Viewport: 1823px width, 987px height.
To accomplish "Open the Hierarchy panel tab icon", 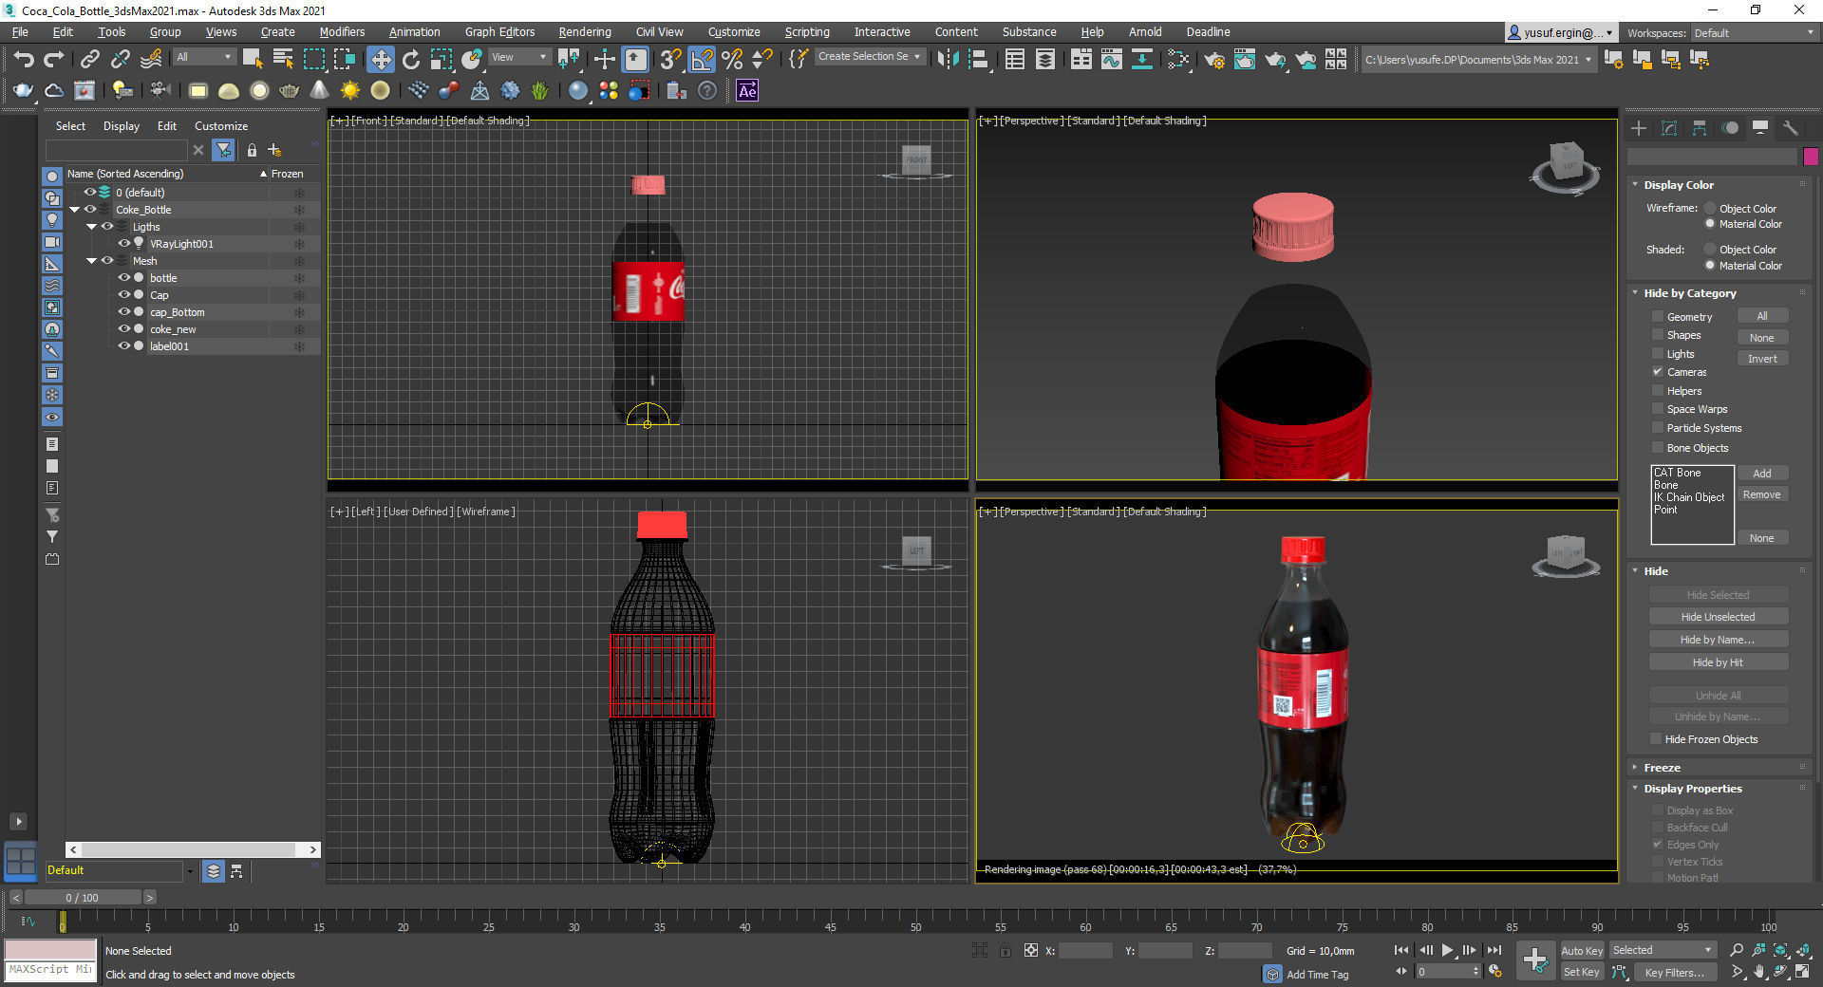I will coord(1700,128).
